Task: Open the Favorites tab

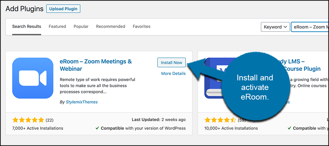Action: pyautogui.click(x=142, y=27)
